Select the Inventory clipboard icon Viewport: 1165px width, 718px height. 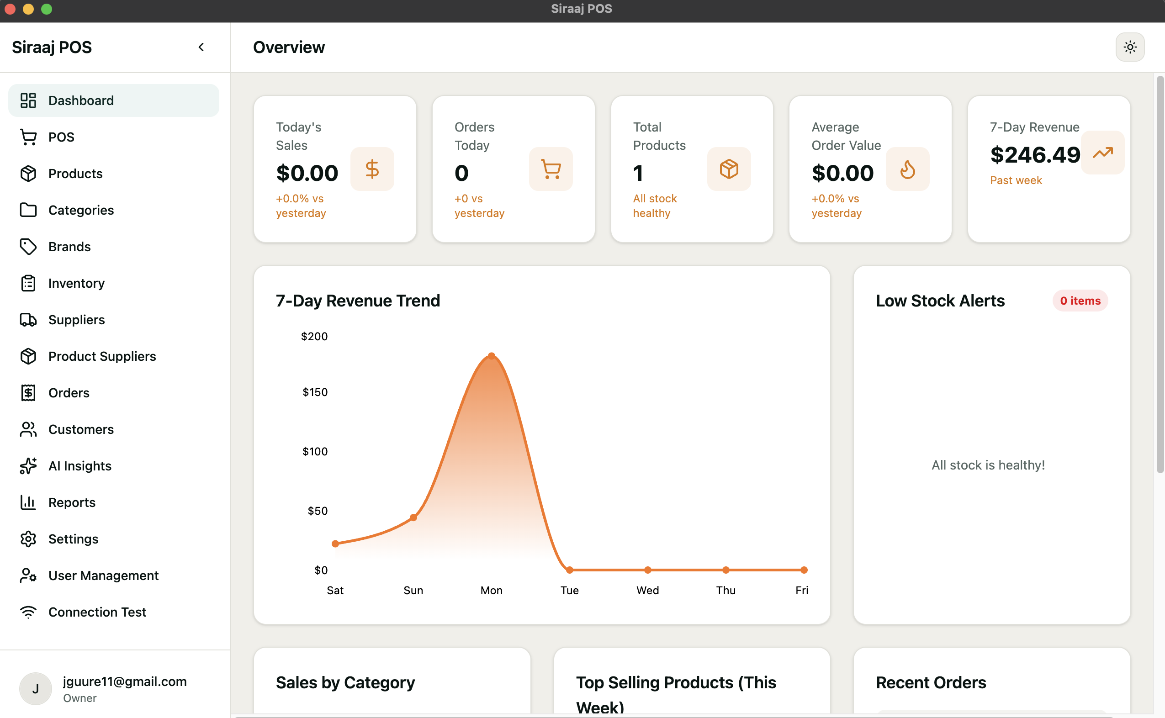tap(28, 283)
